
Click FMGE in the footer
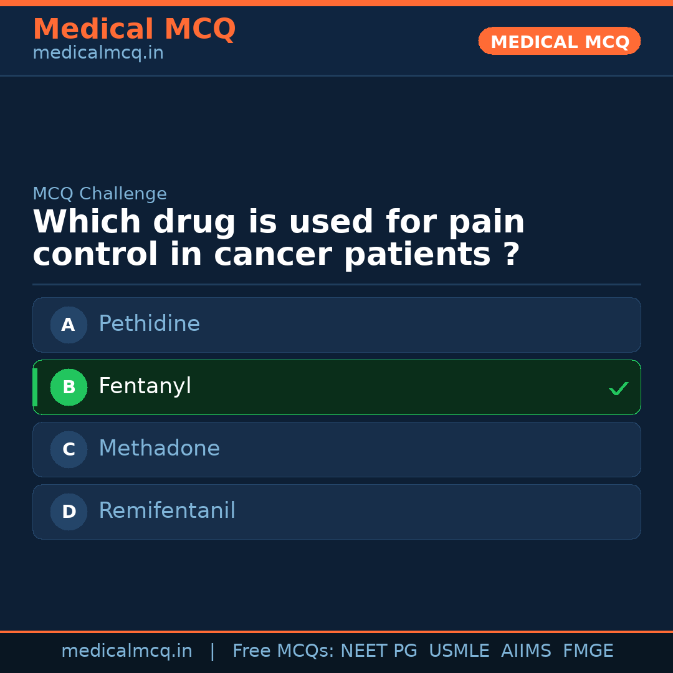pyautogui.click(x=588, y=651)
